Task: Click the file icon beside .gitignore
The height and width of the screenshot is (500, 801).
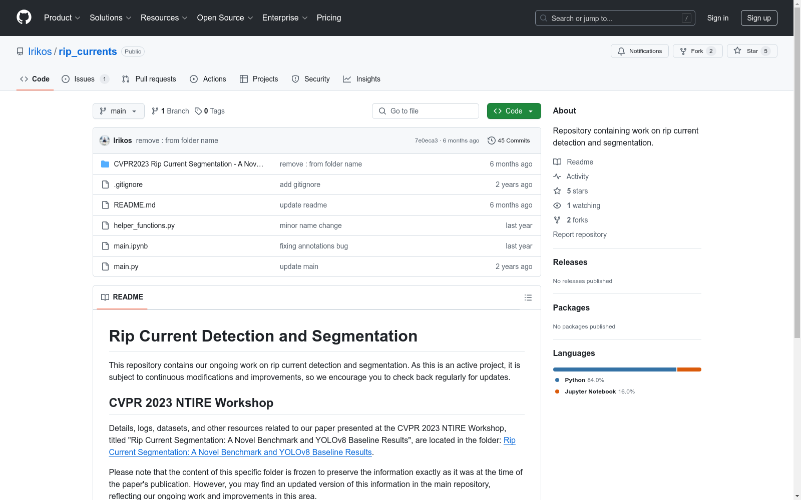Action: click(105, 184)
